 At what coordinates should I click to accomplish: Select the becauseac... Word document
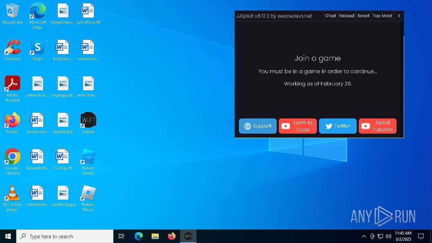[x=37, y=124]
